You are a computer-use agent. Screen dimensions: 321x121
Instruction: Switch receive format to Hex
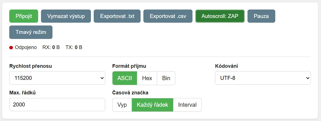tap(147, 78)
